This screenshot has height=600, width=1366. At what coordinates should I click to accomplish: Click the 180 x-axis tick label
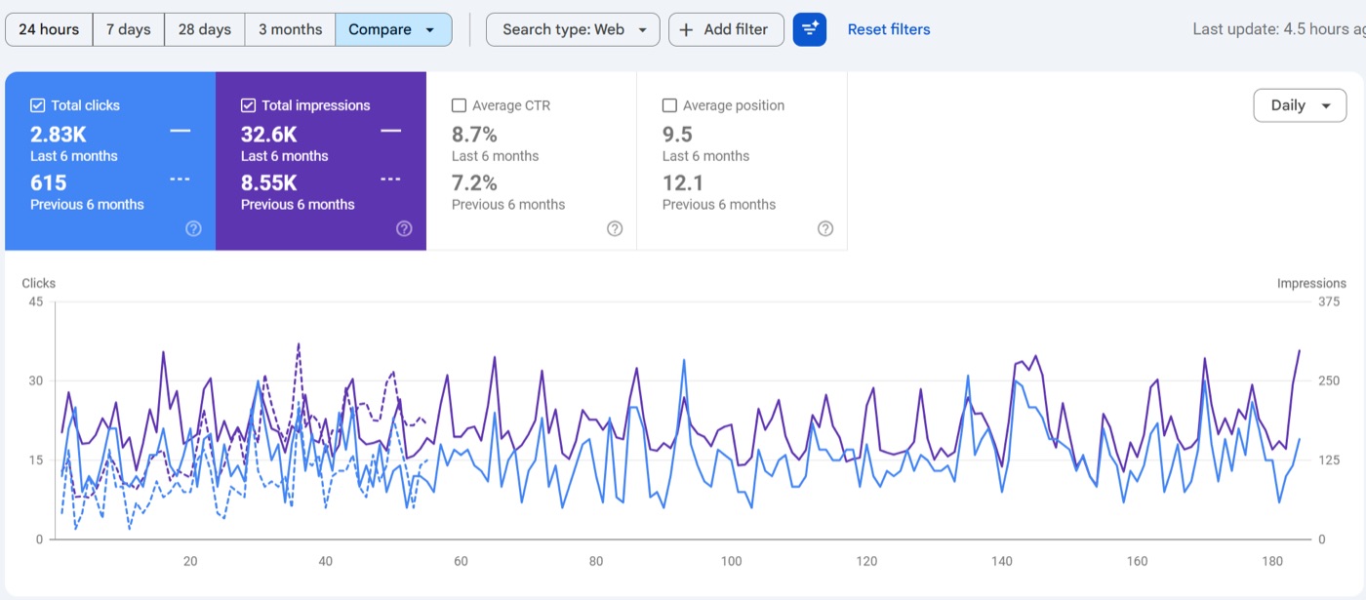[x=1271, y=561]
